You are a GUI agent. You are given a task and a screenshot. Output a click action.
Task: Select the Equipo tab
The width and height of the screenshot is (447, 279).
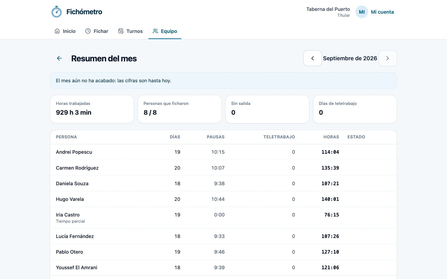[x=165, y=31]
